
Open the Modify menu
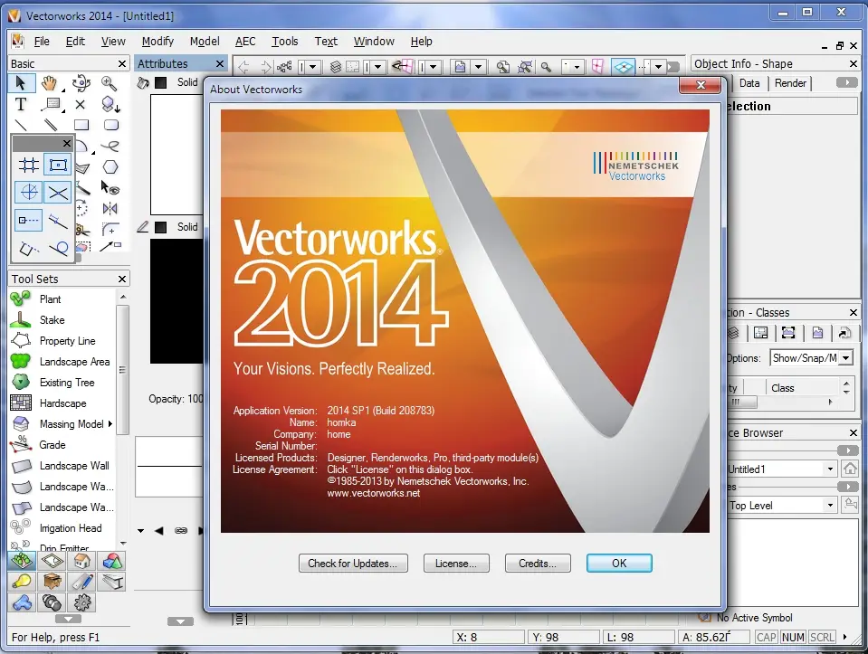click(x=157, y=41)
